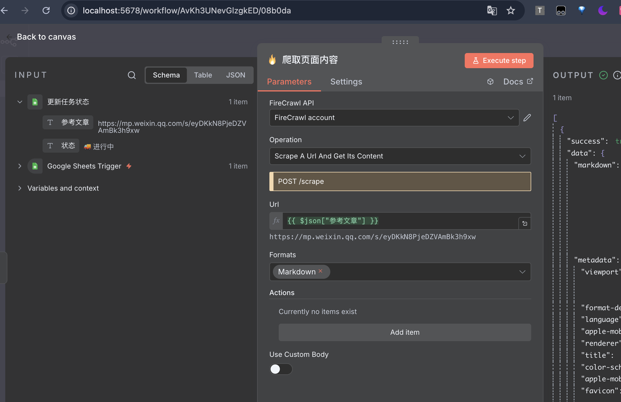Click the pencil icon to edit FireCrawl credential

click(527, 118)
